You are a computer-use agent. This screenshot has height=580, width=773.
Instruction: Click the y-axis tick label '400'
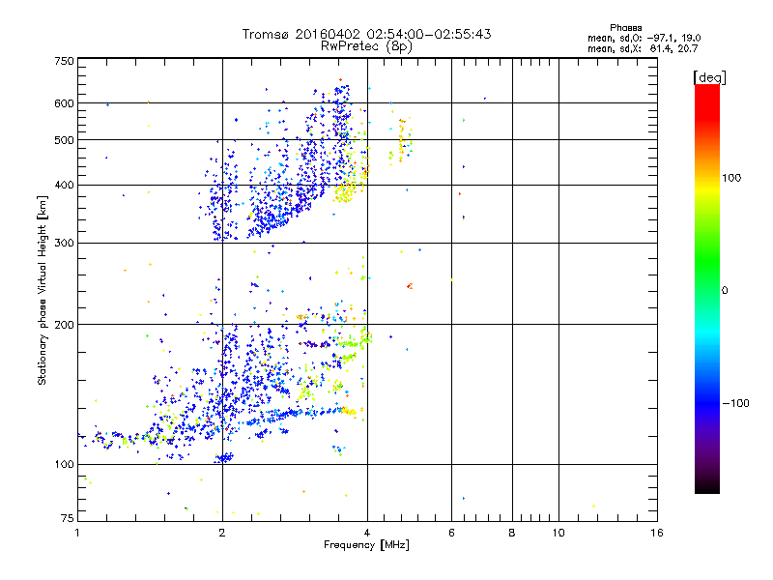[x=64, y=186]
